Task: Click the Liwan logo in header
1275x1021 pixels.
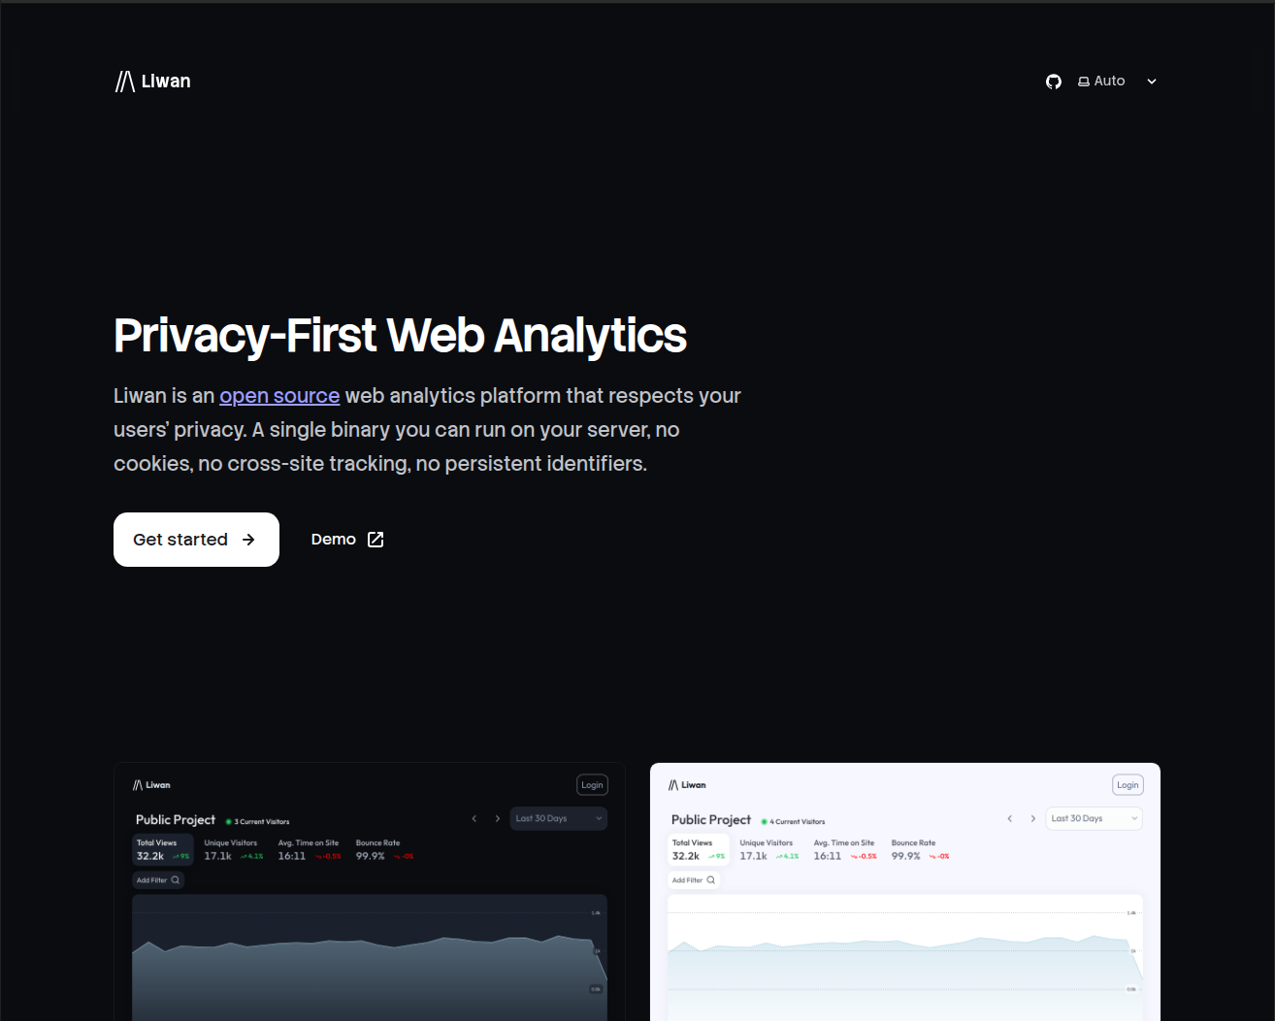Action: 153,82
